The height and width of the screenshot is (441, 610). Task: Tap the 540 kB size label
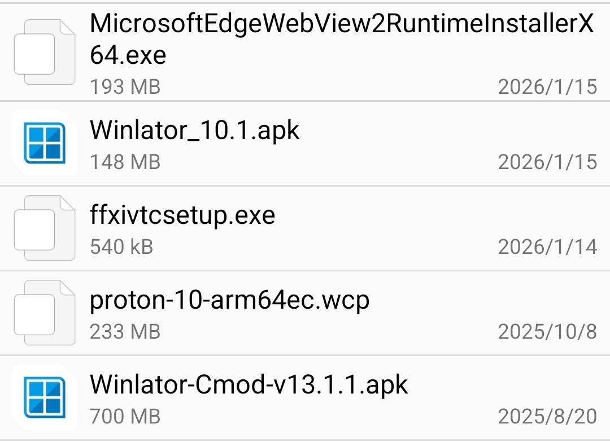point(121,247)
